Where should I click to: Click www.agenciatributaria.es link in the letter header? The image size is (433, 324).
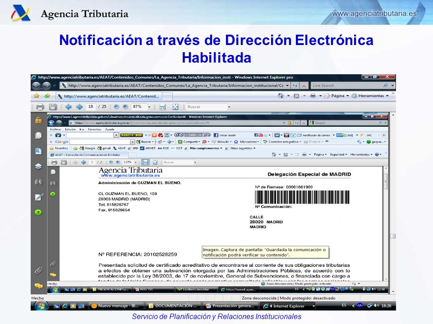pos(130,175)
